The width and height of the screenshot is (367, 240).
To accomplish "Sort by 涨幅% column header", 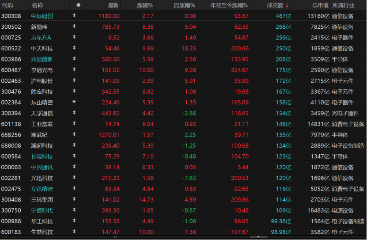I will (145, 5).
